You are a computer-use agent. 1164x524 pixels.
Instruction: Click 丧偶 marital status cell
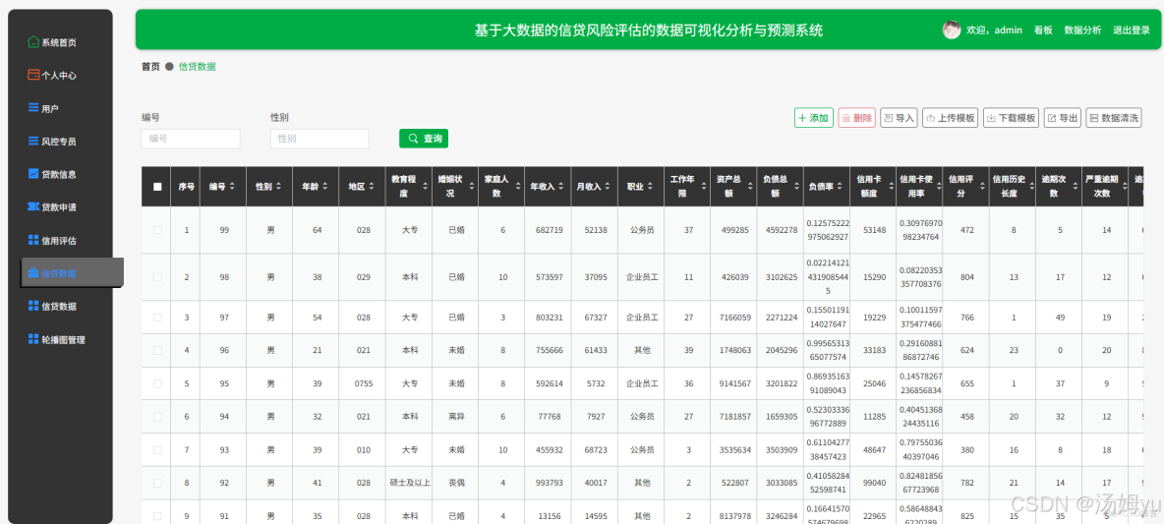click(456, 483)
